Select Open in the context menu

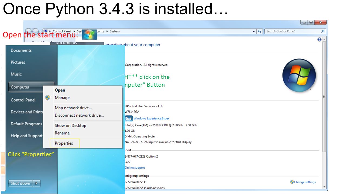pyautogui.click(x=60, y=90)
